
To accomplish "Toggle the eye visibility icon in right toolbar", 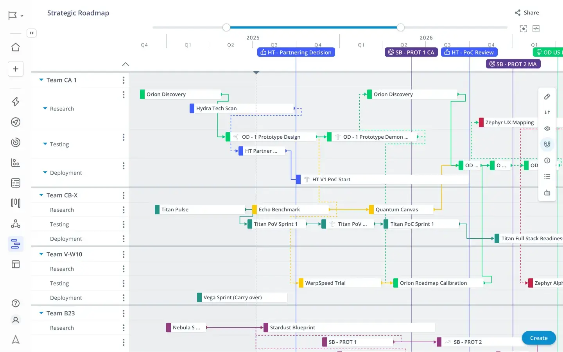I will click(x=547, y=129).
